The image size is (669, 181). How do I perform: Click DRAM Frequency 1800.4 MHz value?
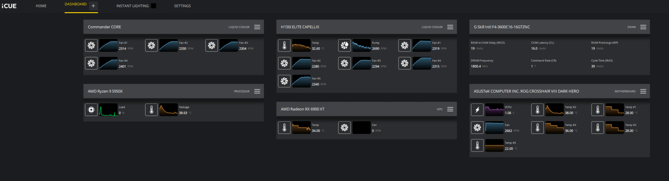(x=479, y=66)
